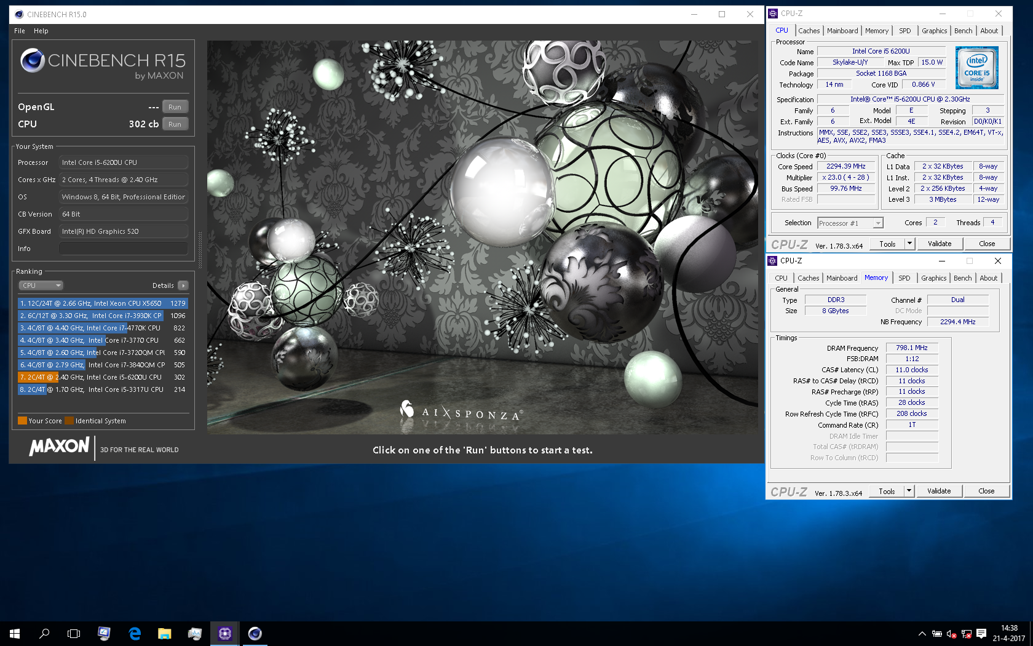Open the Cinebench File menu
Image resolution: width=1033 pixels, height=646 pixels.
point(20,31)
